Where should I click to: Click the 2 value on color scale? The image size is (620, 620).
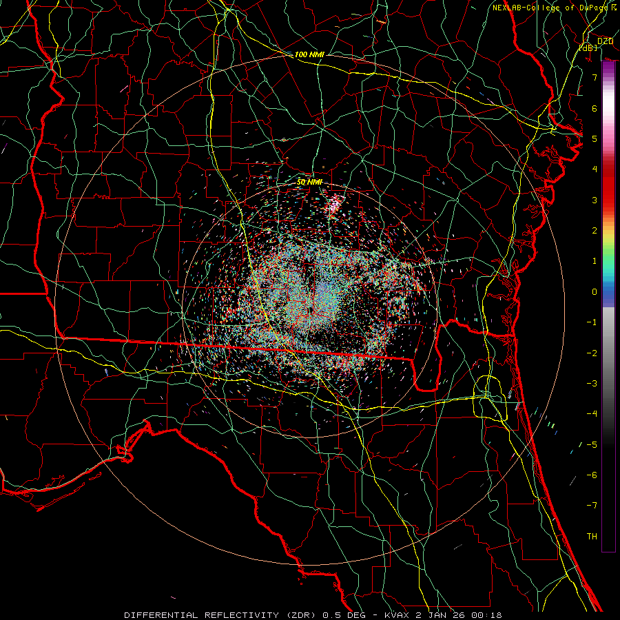[595, 231]
